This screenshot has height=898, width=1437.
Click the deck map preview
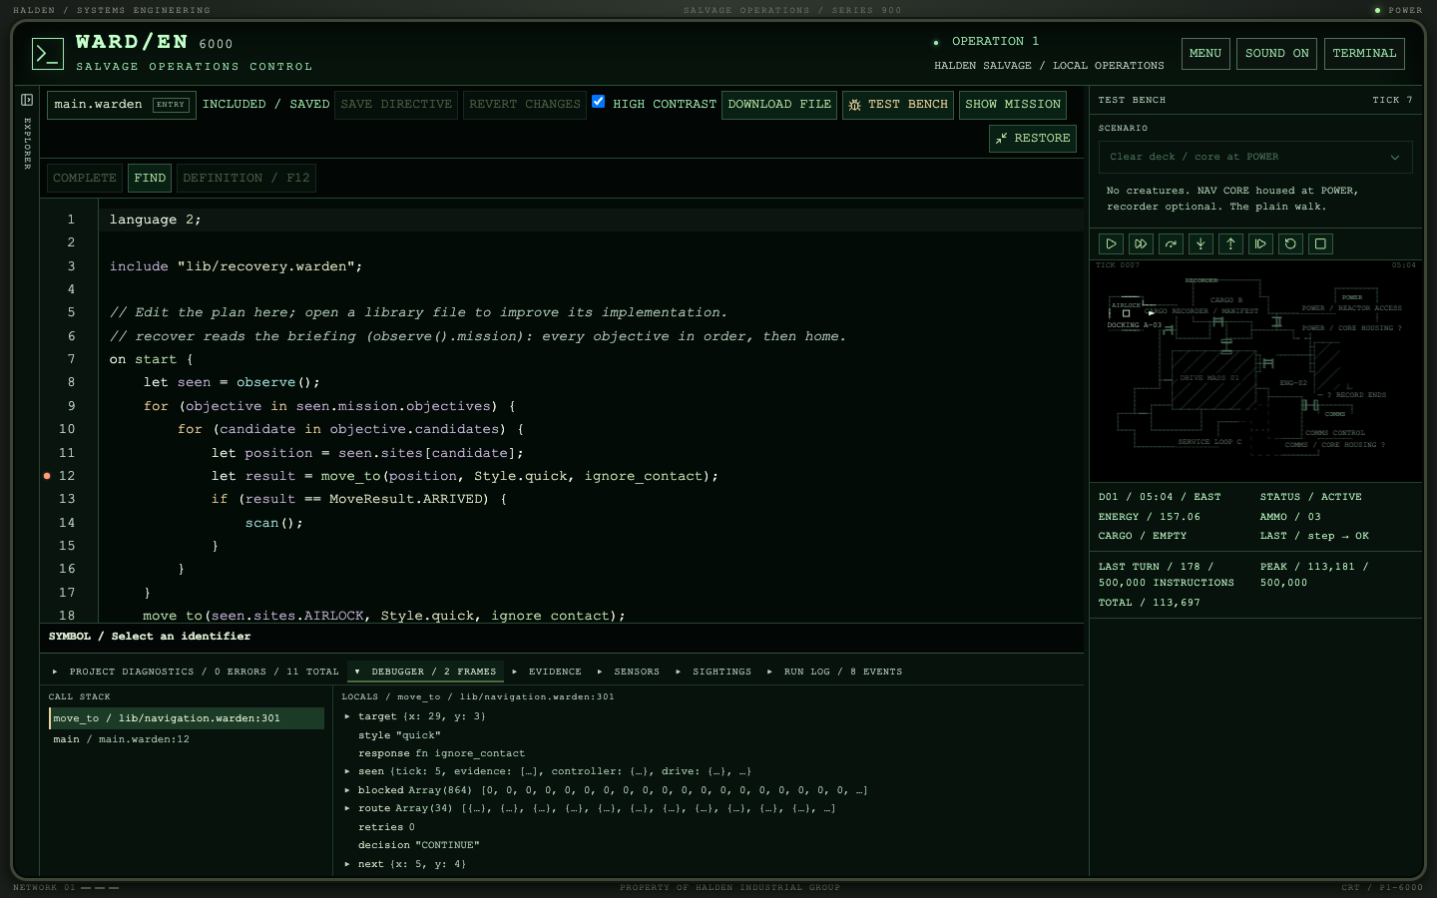click(x=1255, y=371)
